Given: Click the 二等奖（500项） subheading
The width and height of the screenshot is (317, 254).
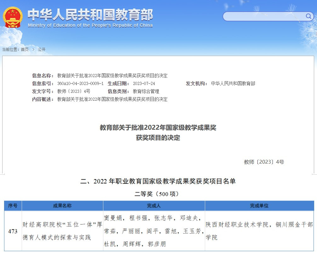Looking at the screenshot, I should [158, 194].
